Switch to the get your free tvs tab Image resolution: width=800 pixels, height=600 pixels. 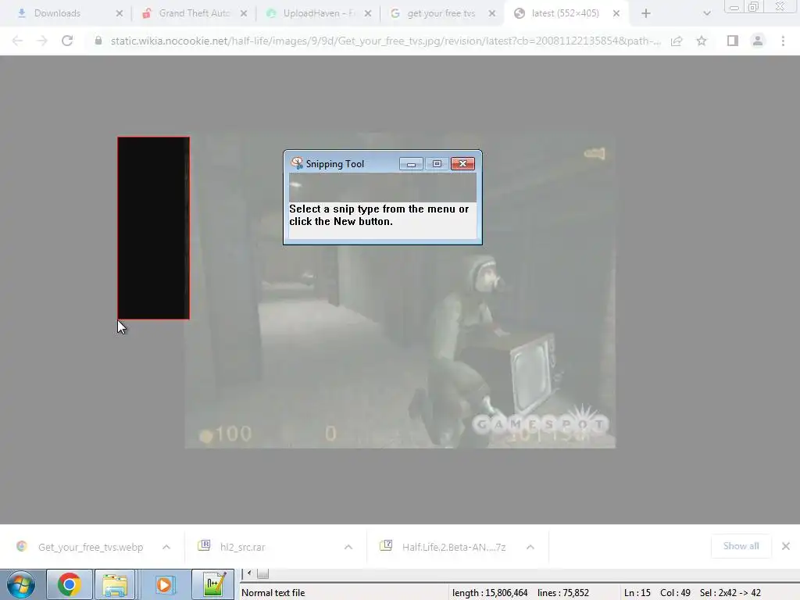(441, 13)
